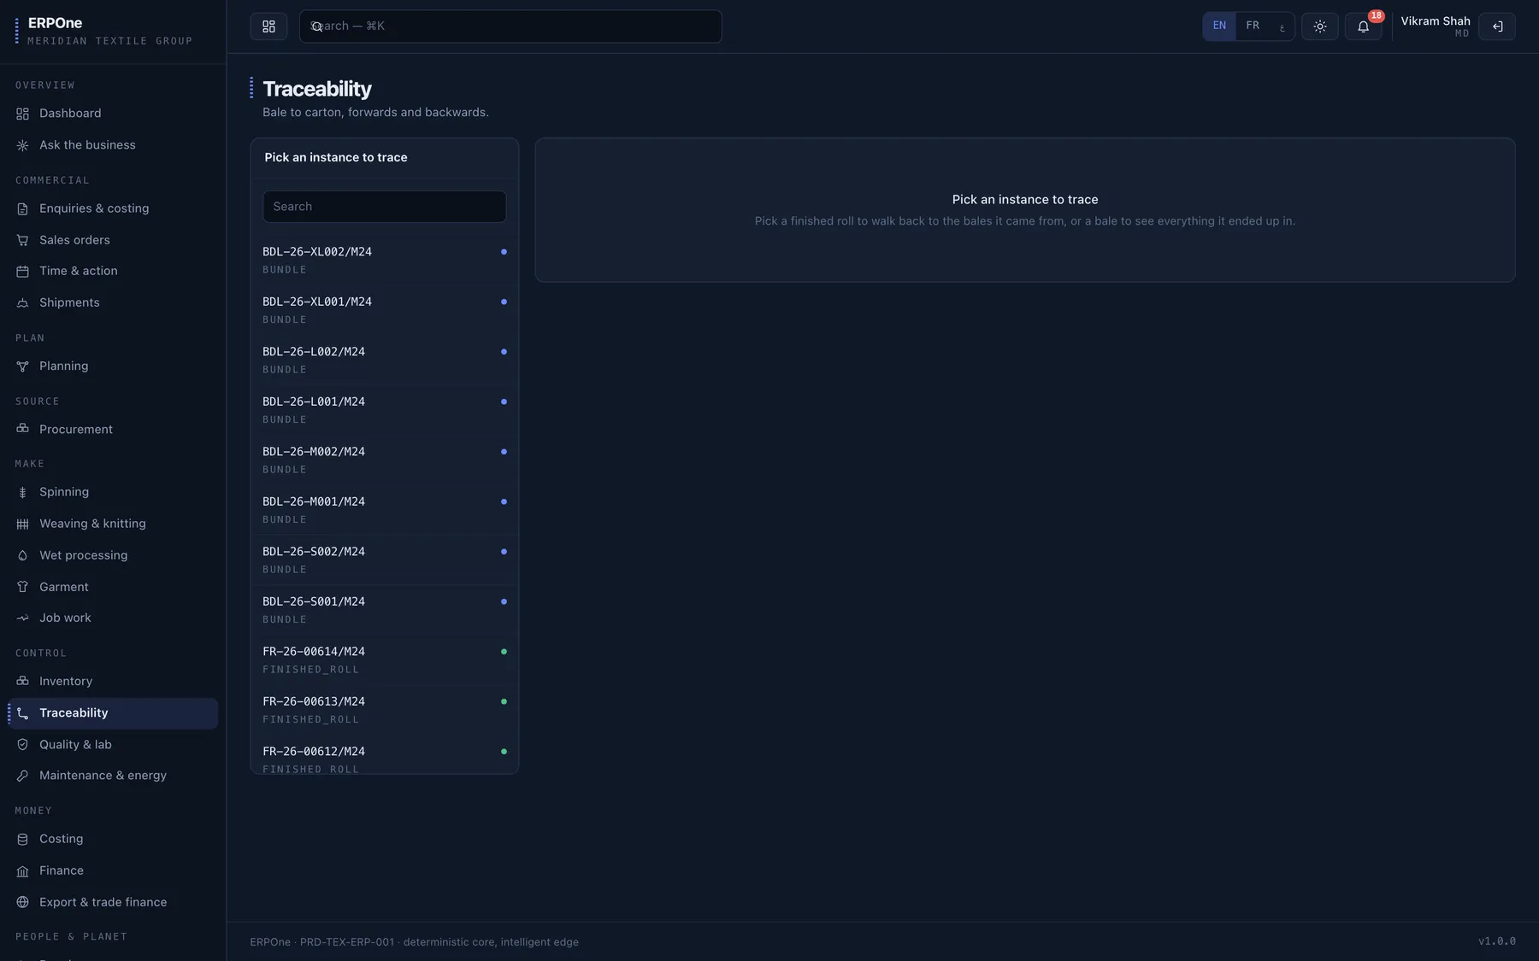Click the Spinning icon in sidebar
Screen dimensions: 1539x961
(22, 492)
